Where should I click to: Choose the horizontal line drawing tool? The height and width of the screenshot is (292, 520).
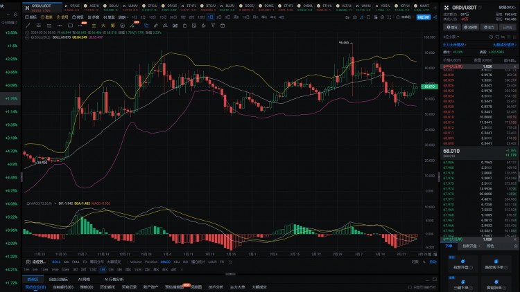(60, 26)
